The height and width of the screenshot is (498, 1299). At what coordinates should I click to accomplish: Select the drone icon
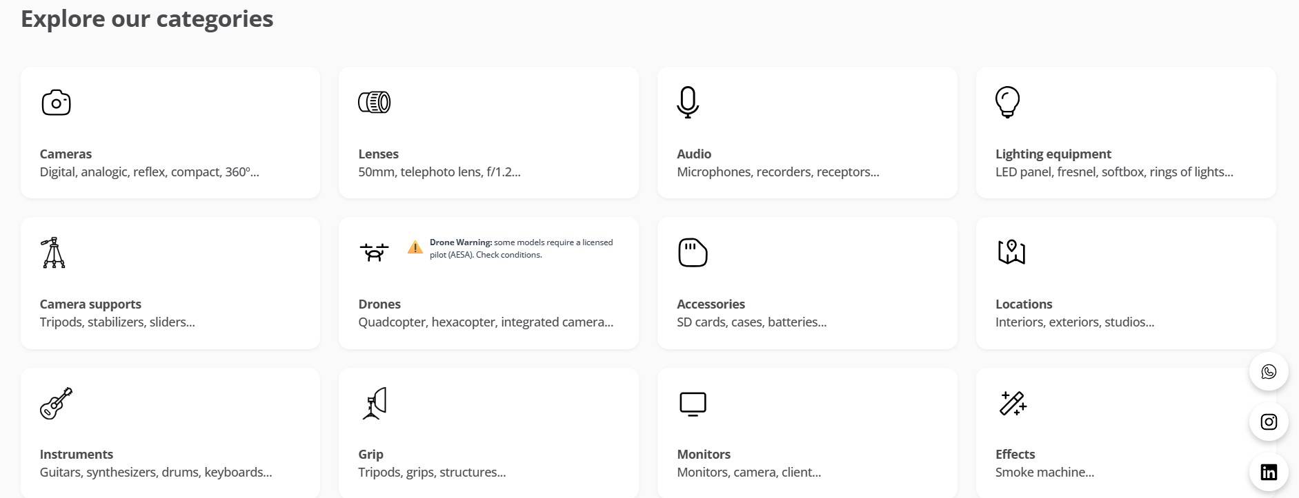point(374,252)
